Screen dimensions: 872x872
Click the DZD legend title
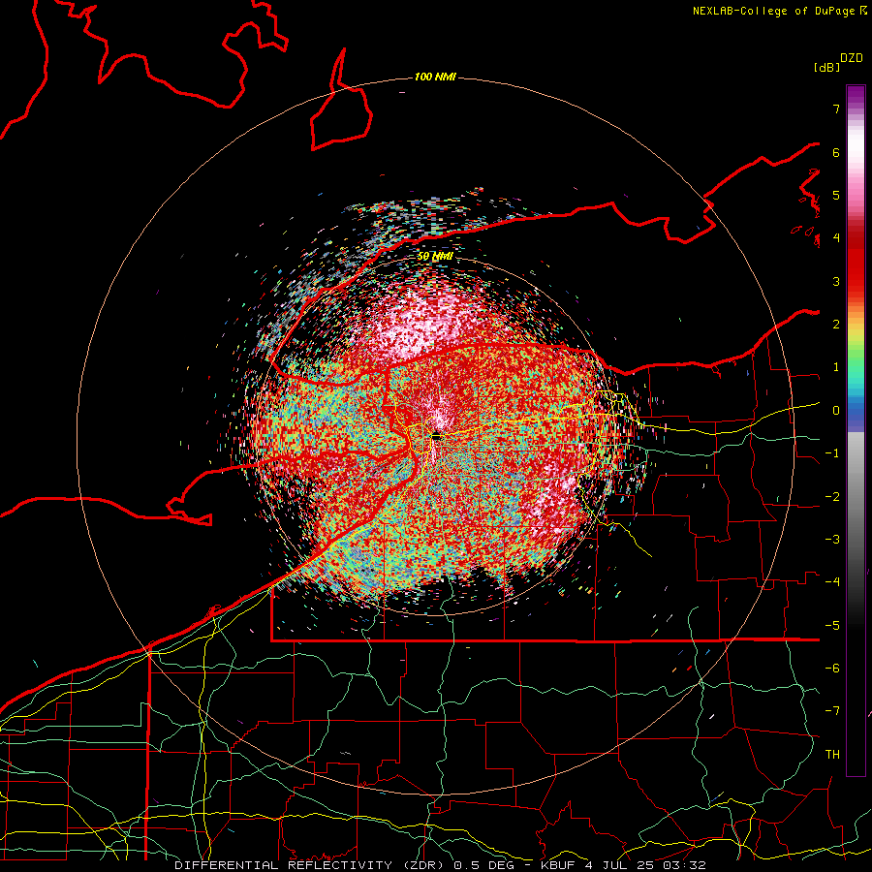point(852,58)
